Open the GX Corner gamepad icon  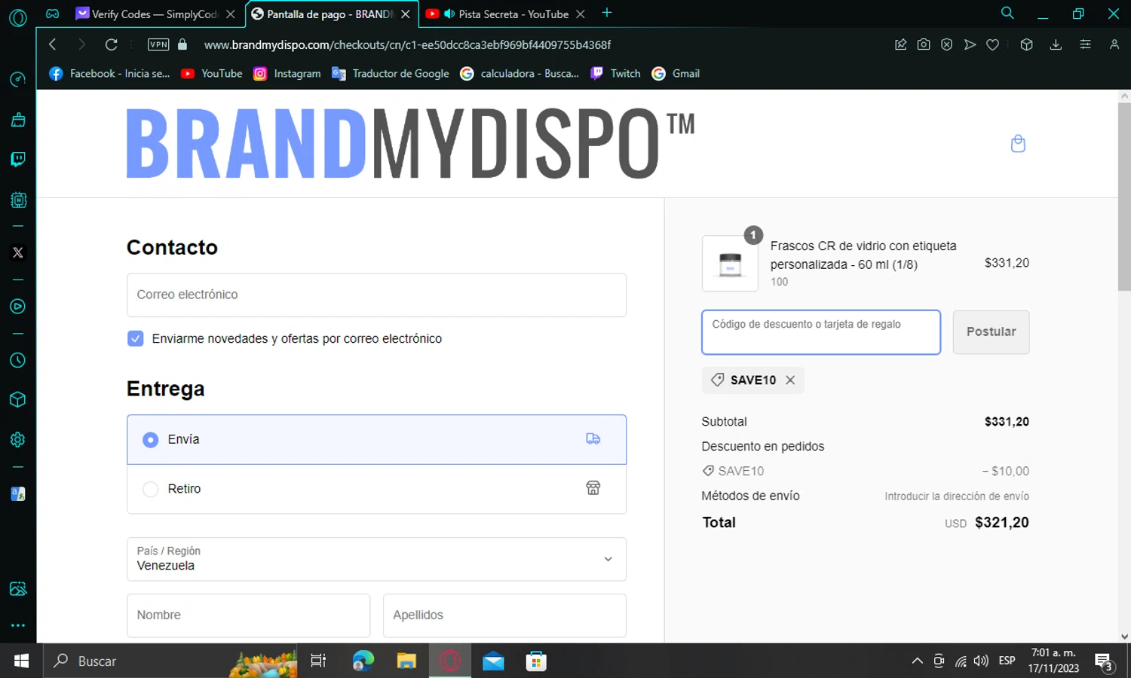pos(53,14)
